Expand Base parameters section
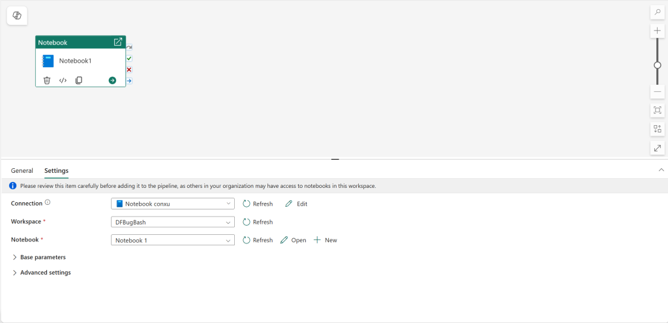This screenshot has height=323, width=668. click(x=38, y=257)
